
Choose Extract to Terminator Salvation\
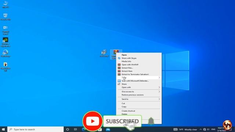pyautogui.click(x=139, y=74)
